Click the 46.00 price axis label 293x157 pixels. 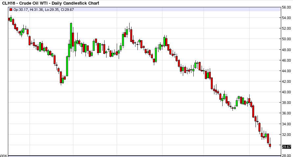pos(286,60)
